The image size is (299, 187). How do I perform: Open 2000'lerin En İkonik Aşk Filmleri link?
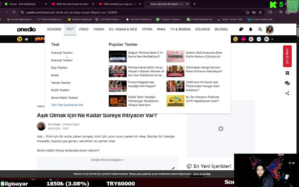click(203, 86)
